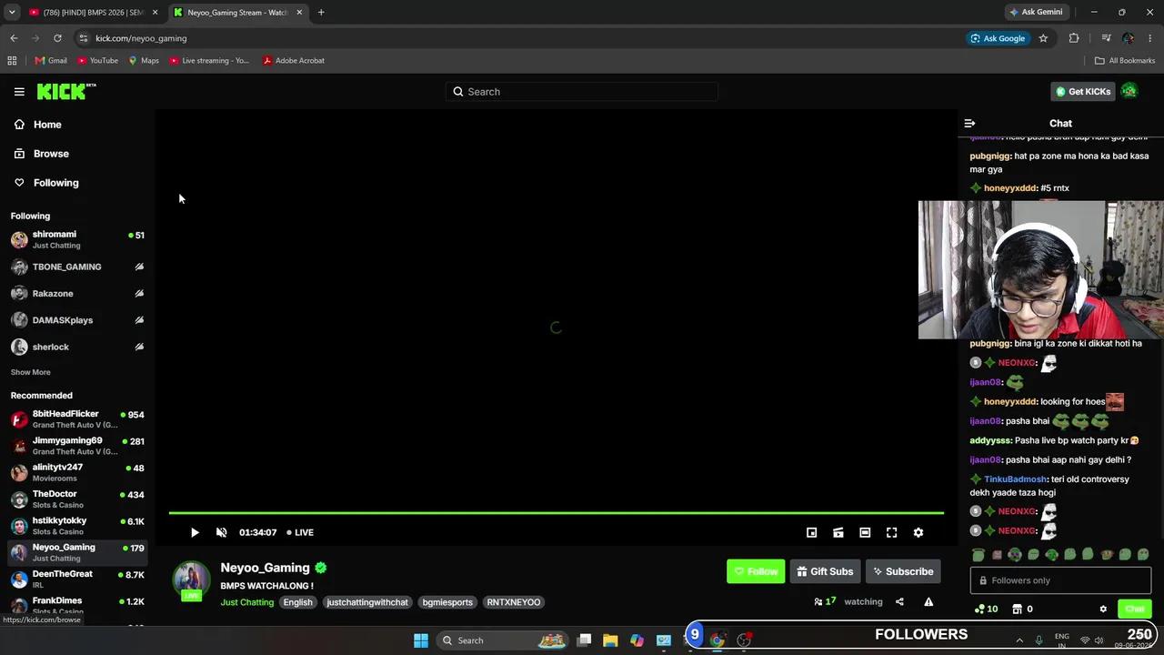This screenshot has width=1164, height=655.
Task: Jump to LIVE in the player
Action: pyautogui.click(x=300, y=533)
